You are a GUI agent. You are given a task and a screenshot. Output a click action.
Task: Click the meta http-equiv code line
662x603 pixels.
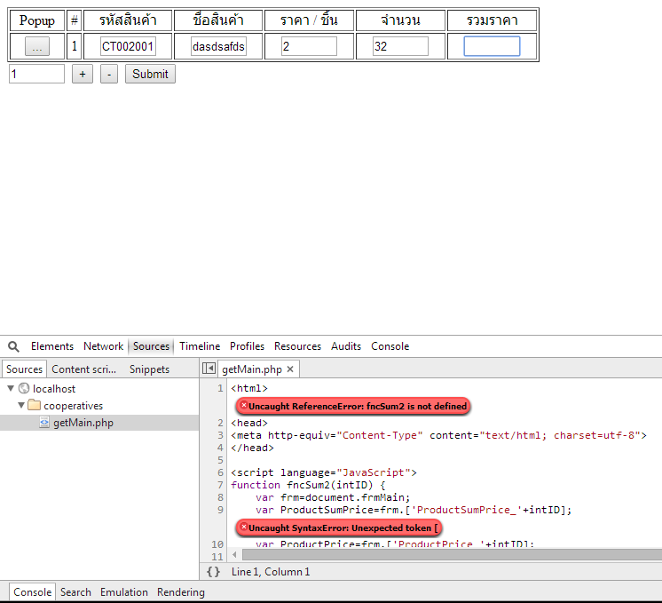pyautogui.click(x=438, y=435)
